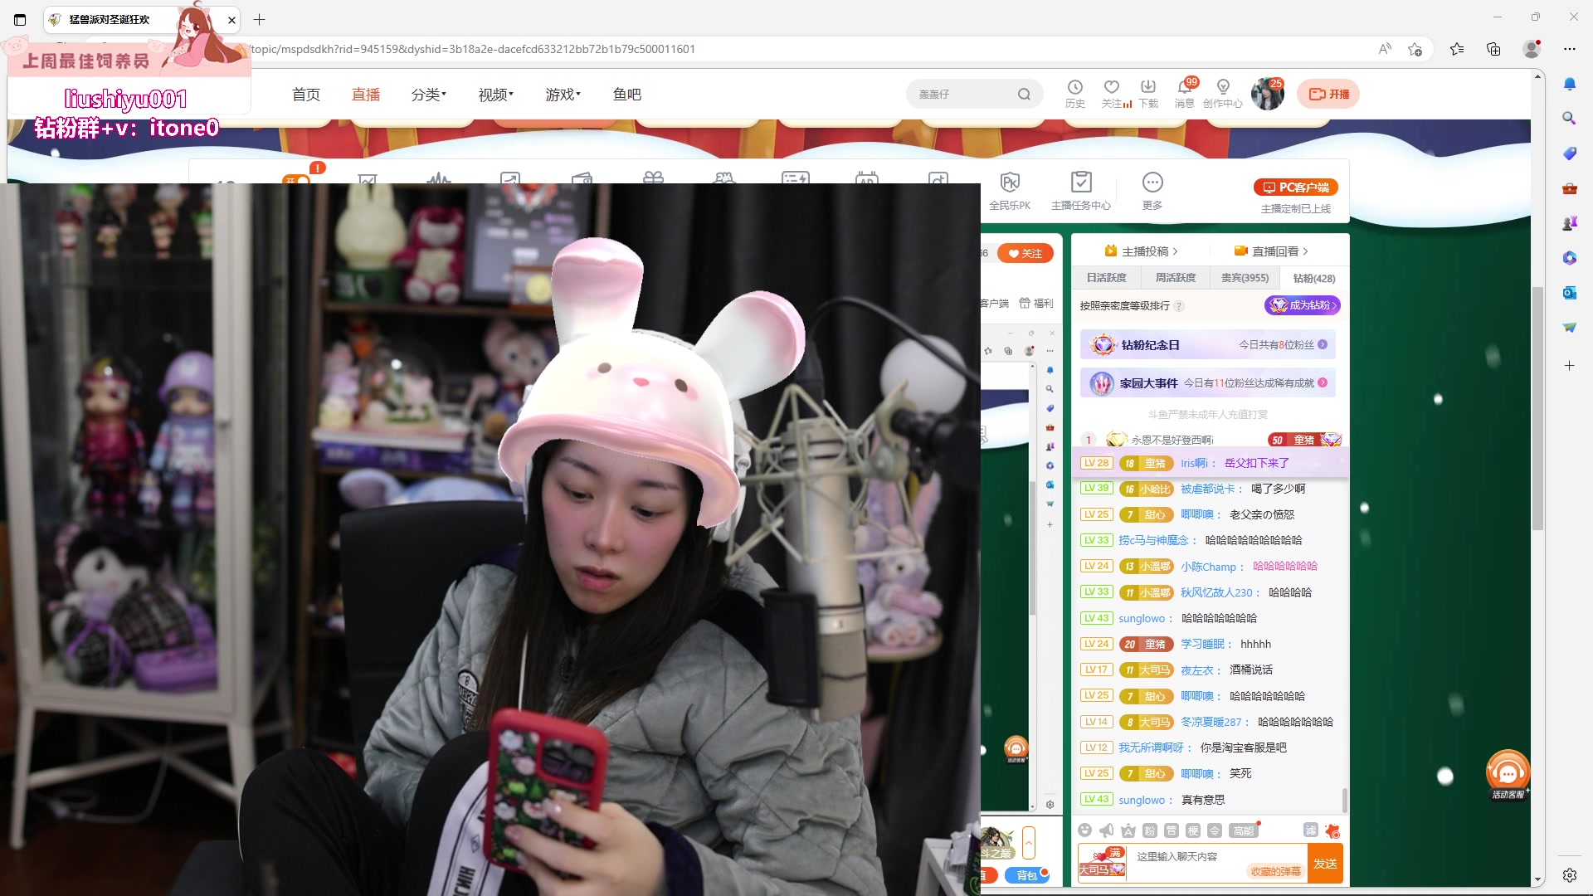Open the user avatar in the header

pos(1267,94)
